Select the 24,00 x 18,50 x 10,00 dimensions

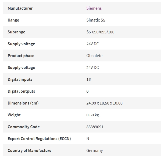point(104,103)
